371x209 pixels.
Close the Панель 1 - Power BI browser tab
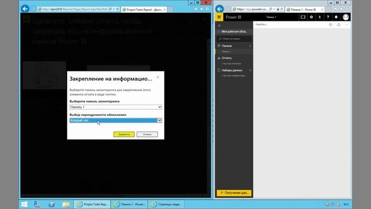point(322,9)
